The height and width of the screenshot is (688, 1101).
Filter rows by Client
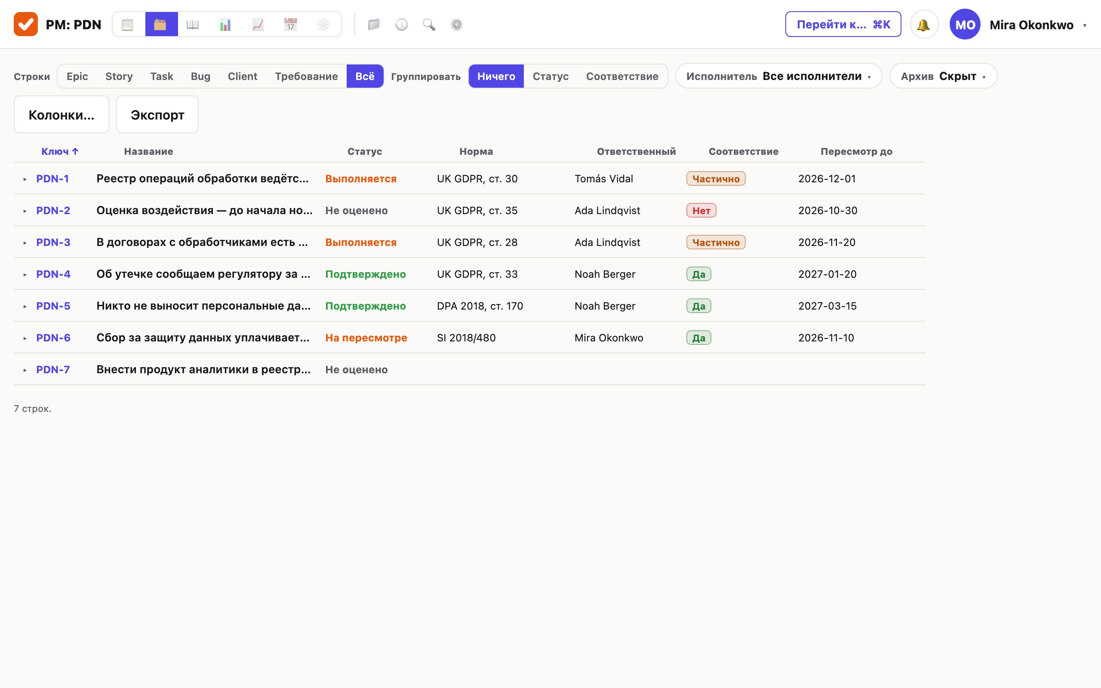243,76
